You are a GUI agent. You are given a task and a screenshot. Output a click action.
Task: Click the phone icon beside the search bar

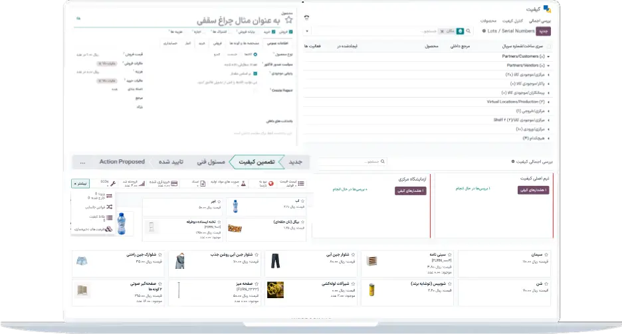(306, 18)
